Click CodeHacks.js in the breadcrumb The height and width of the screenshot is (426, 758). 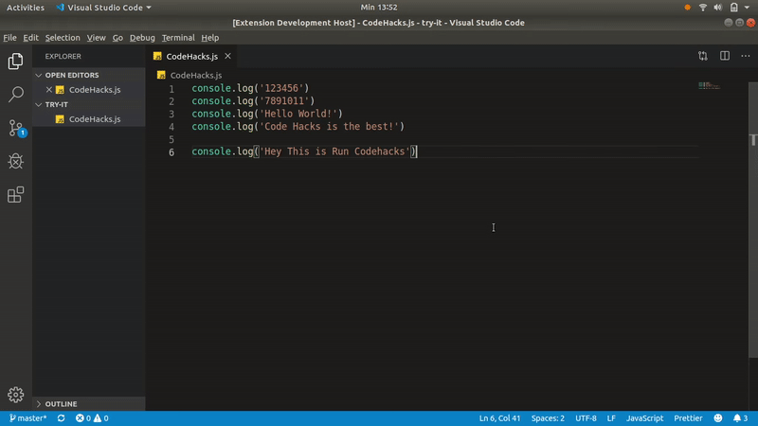[196, 75]
